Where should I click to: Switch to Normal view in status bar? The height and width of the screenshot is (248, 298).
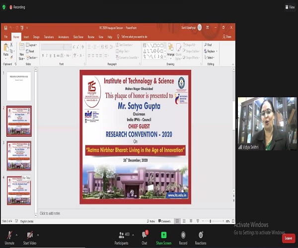coord(177,221)
